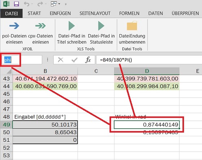
Task: Open the DATEI tab
Action: coord(11,13)
